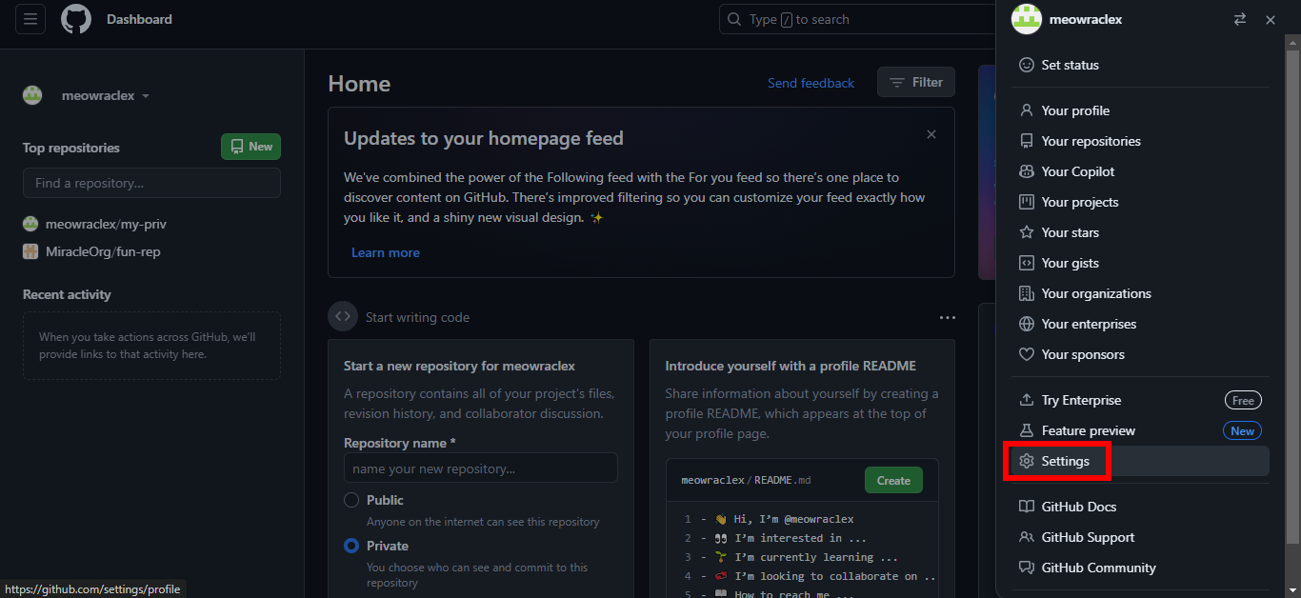Open the hamburger navigation menu
The height and width of the screenshot is (598, 1301).
pos(30,19)
